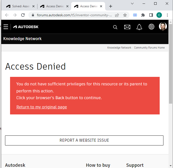Screen dimensions: 173x168
Task: Open the messages envelope icon
Action: (127, 27)
